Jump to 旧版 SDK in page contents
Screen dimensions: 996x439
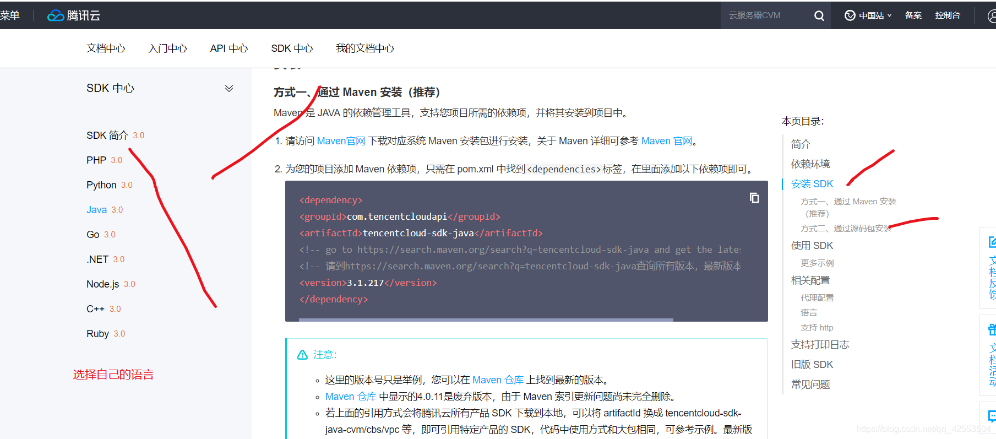812,365
